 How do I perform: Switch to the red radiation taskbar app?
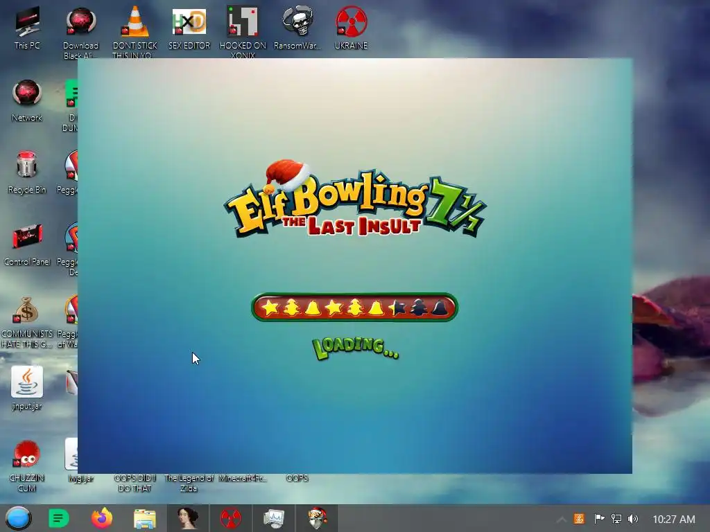click(230, 518)
